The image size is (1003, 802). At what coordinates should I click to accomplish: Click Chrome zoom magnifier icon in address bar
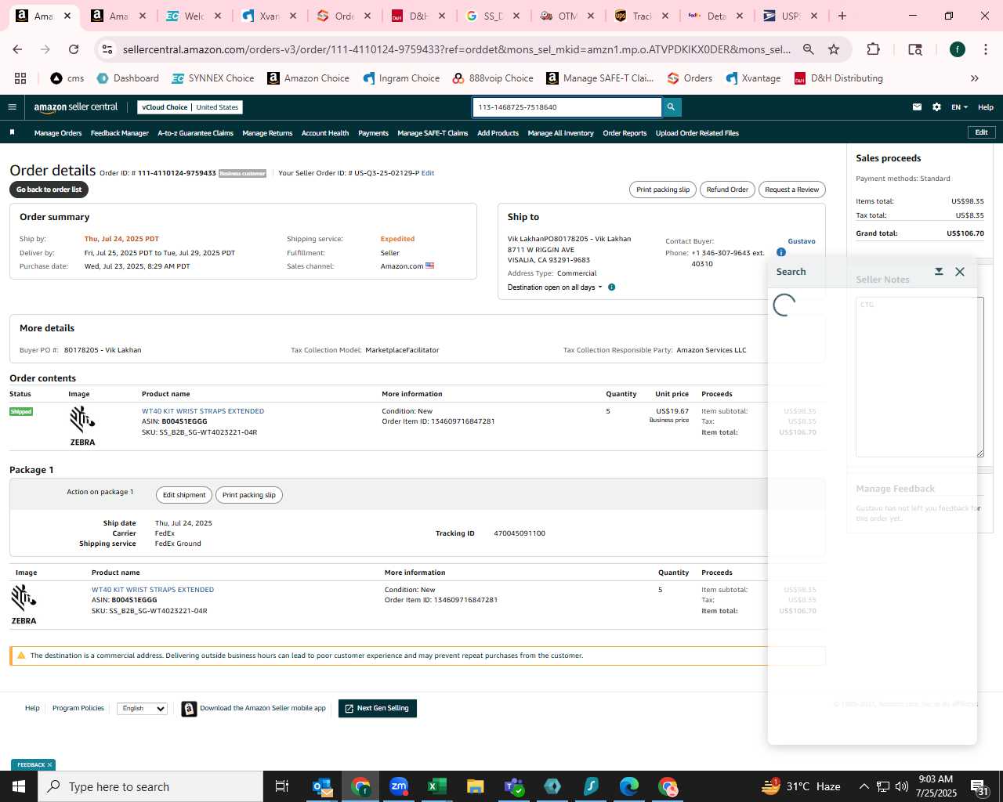pyautogui.click(x=808, y=49)
